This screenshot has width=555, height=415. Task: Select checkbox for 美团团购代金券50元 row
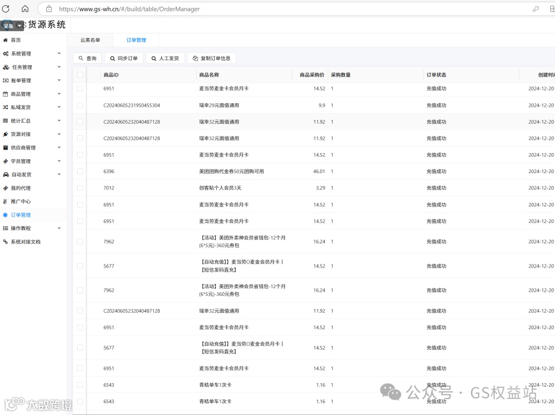pyautogui.click(x=80, y=171)
